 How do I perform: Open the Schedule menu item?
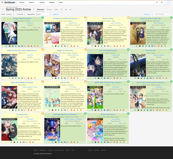[42, 3]
